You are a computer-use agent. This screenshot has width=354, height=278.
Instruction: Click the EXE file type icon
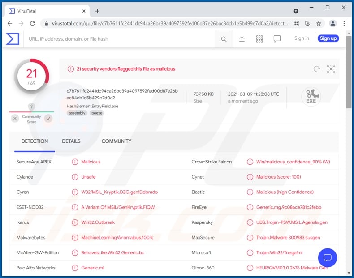coord(311,97)
